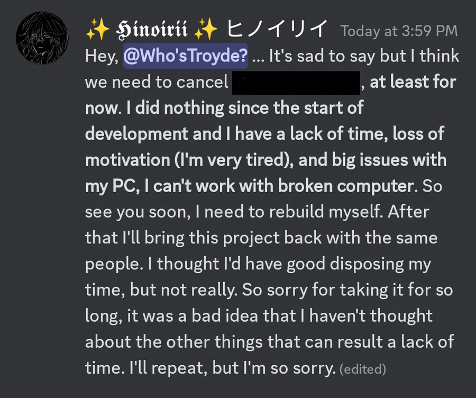Click the (edited) label after the message
This screenshot has width=476, height=398.
click(x=362, y=368)
